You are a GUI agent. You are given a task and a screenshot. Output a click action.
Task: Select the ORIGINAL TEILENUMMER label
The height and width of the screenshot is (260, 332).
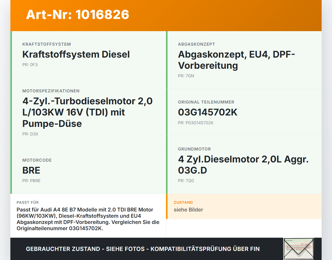(x=206, y=102)
